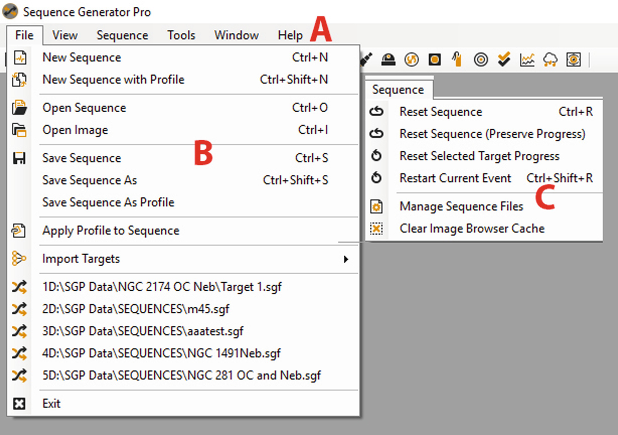This screenshot has width=618, height=435.
Task: Choose New Sequence with Profile
Action: pos(183,80)
